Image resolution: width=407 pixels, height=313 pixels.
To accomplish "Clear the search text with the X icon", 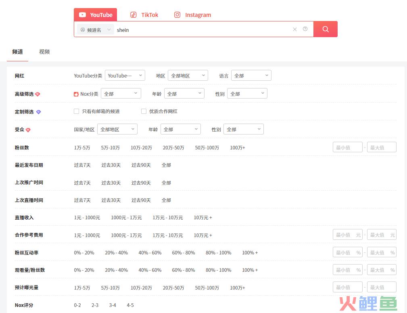I will (x=294, y=29).
